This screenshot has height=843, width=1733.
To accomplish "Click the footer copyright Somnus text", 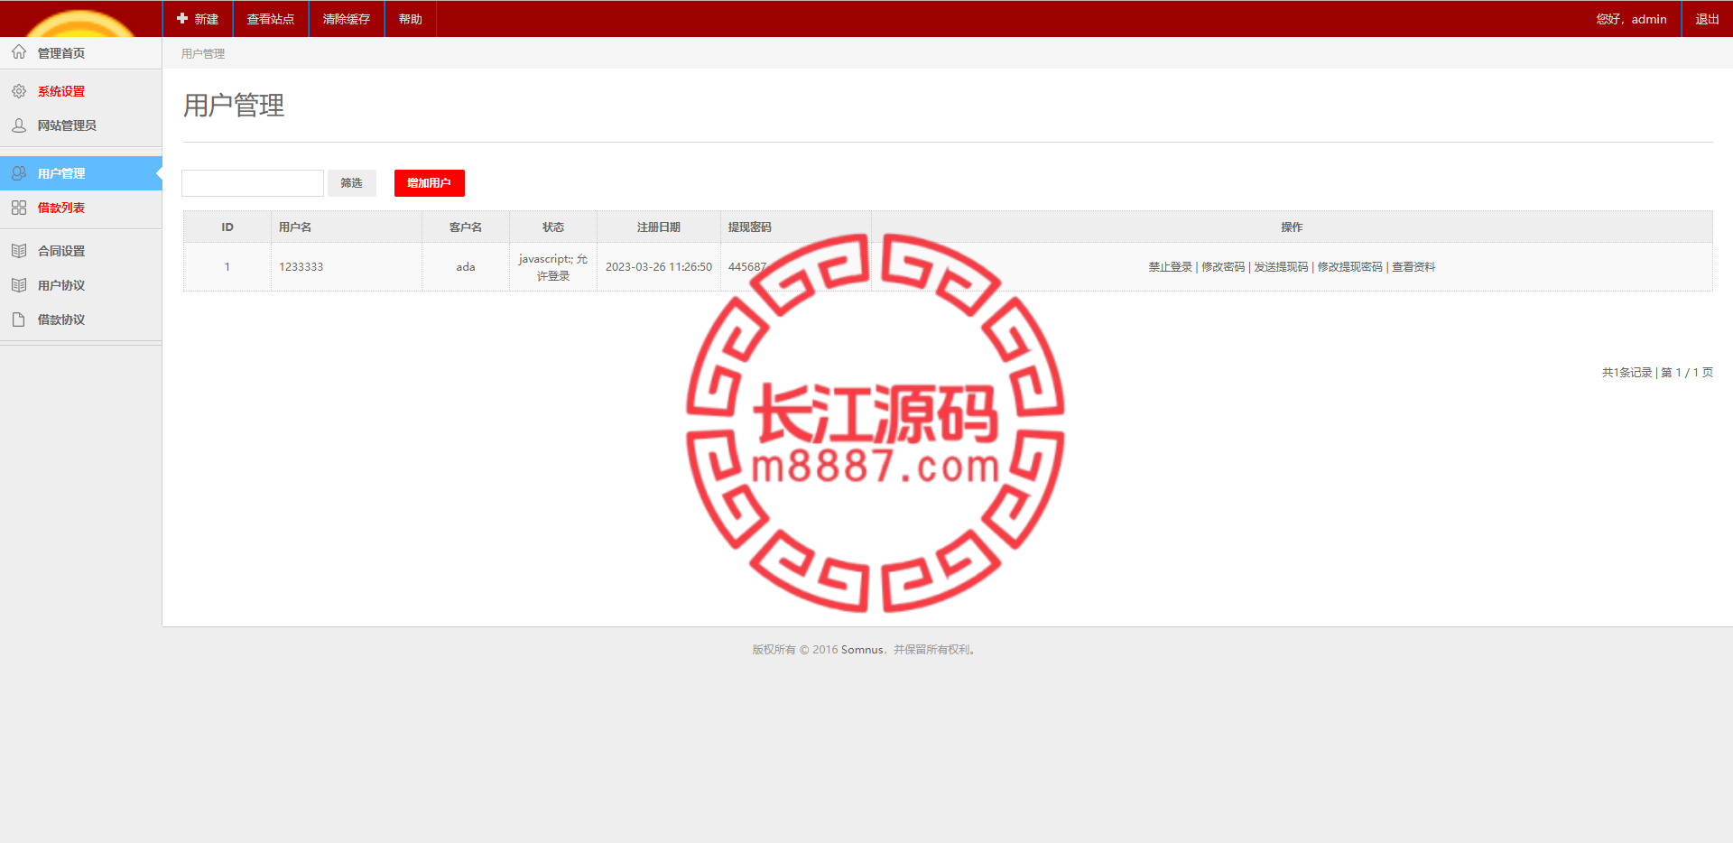I will click(862, 650).
